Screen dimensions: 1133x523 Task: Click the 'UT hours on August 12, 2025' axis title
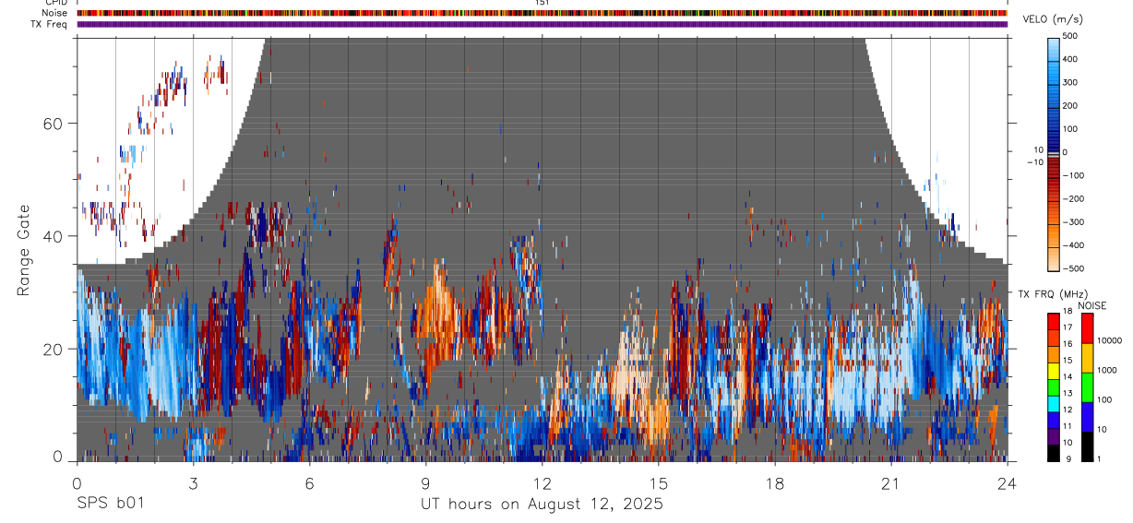click(x=543, y=505)
